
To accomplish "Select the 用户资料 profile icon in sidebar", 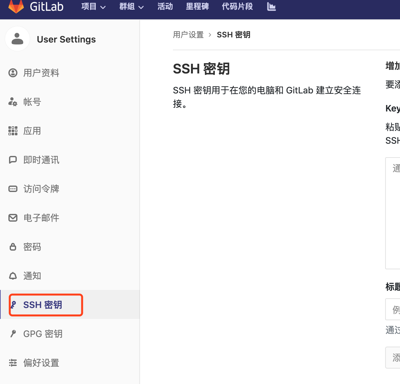I will 13,73.
